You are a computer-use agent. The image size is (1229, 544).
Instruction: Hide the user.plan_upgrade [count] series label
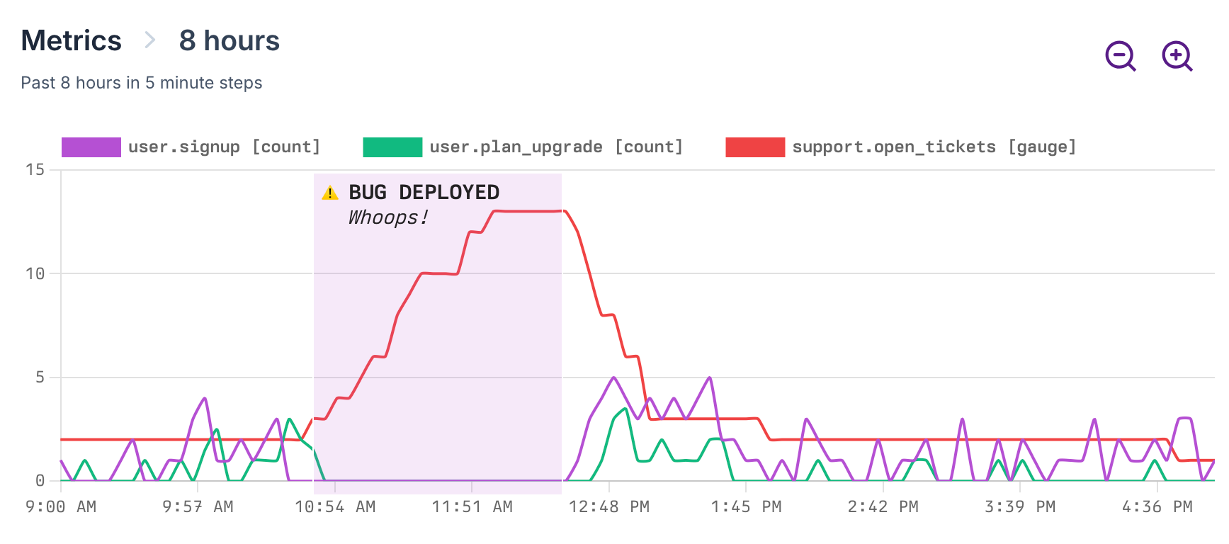pyautogui.click(x=556, y=147)
